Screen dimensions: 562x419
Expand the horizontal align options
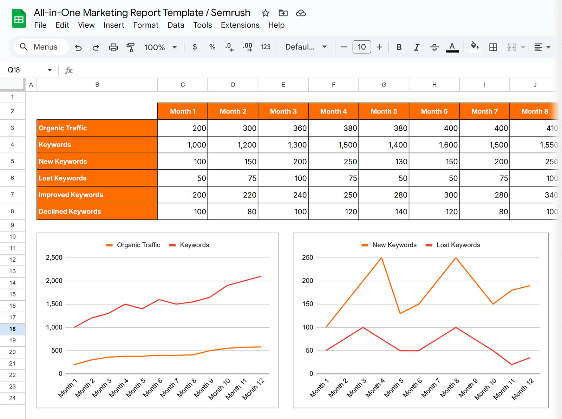pyautogui.click(x=548, y=47)
